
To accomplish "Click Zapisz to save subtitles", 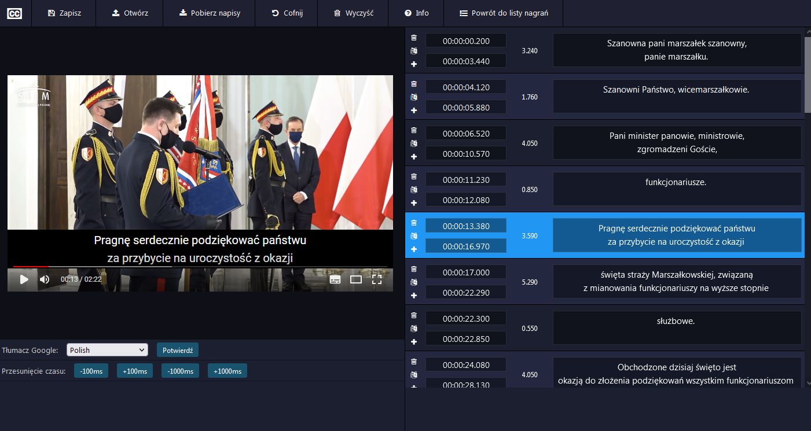I will tap(64, 13).
